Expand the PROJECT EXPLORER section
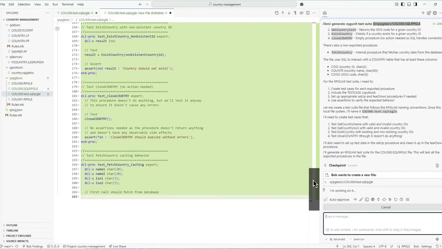This screenshot has width=442, height=249. click(x=18, y=236)
